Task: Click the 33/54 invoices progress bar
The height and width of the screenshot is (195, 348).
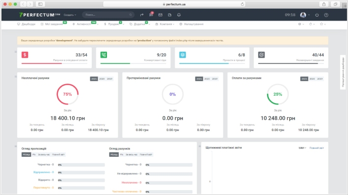Action: [54, 64]
